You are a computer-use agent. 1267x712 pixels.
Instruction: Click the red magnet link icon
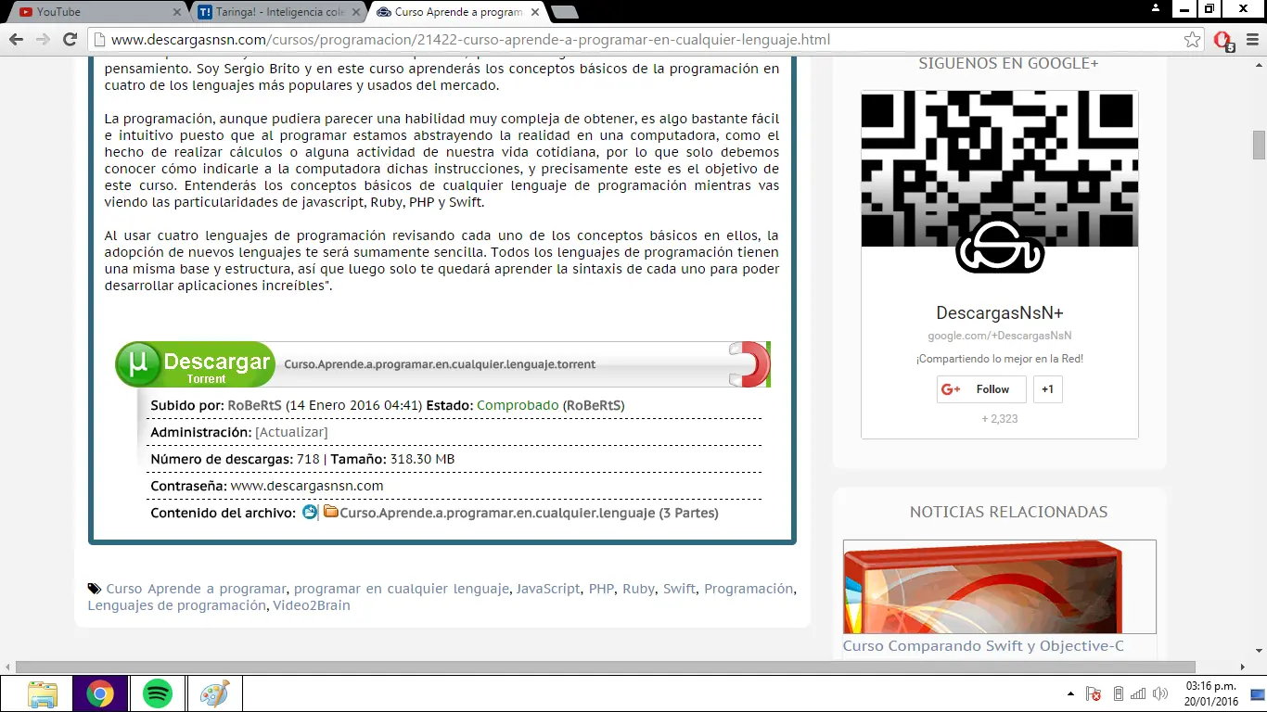click(x=749, y=363)
